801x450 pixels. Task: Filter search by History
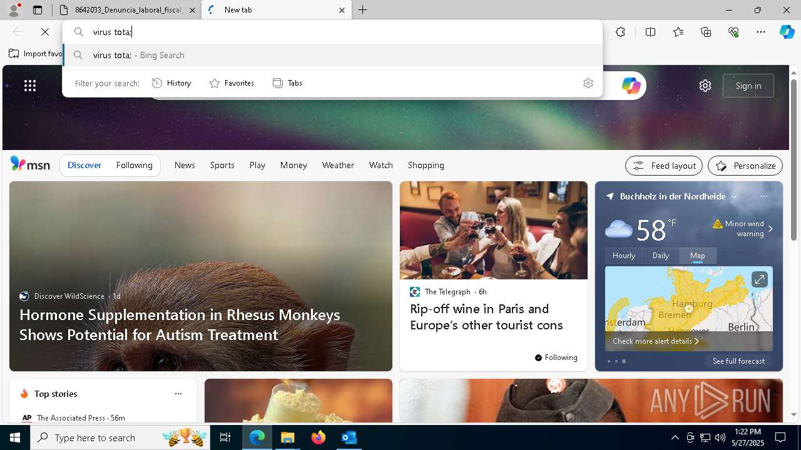(x=171, y=83)
